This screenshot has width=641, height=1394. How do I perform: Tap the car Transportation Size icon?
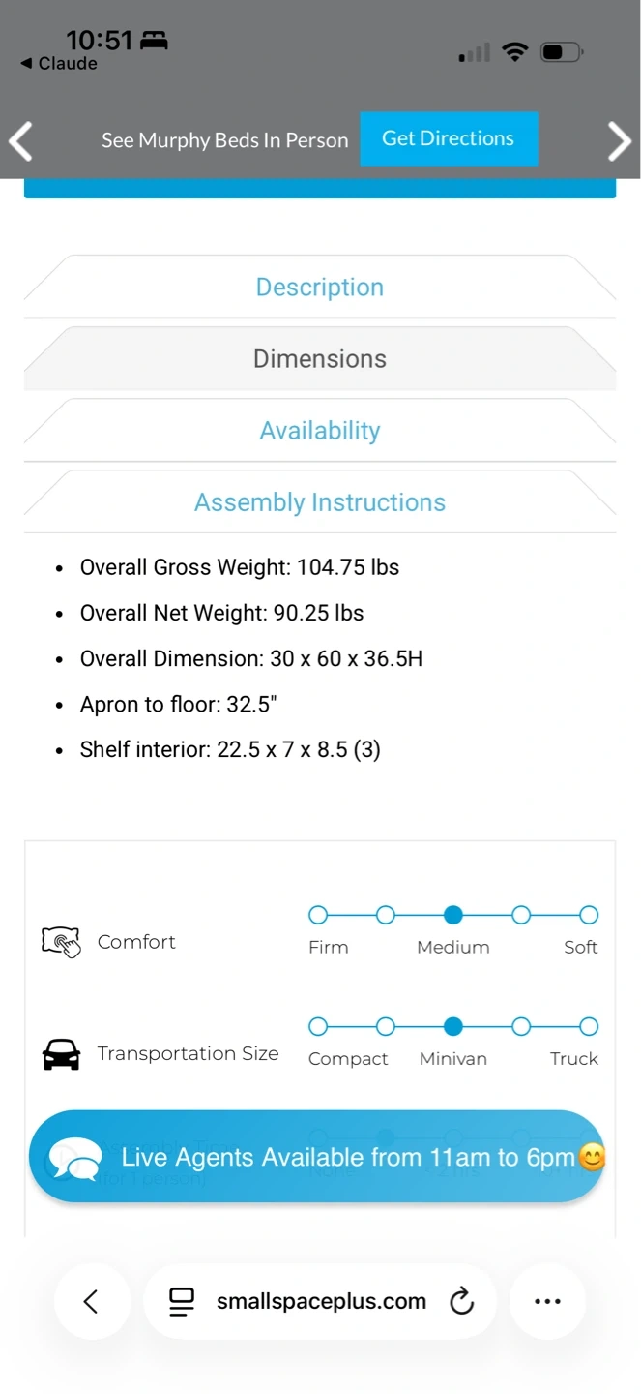[x=62, y=1053]
